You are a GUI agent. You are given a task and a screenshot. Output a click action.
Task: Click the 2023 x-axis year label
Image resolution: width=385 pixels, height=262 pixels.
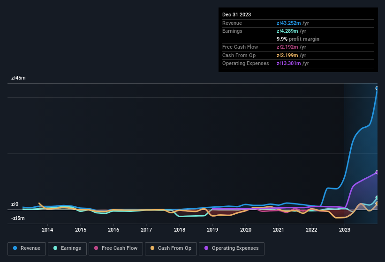tap(345, 230)
